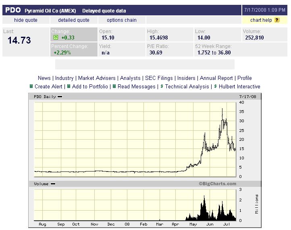Click the 7/17/2008 1:09 PM timestamp
Screen dimensions: 291x230
point(265,10)
